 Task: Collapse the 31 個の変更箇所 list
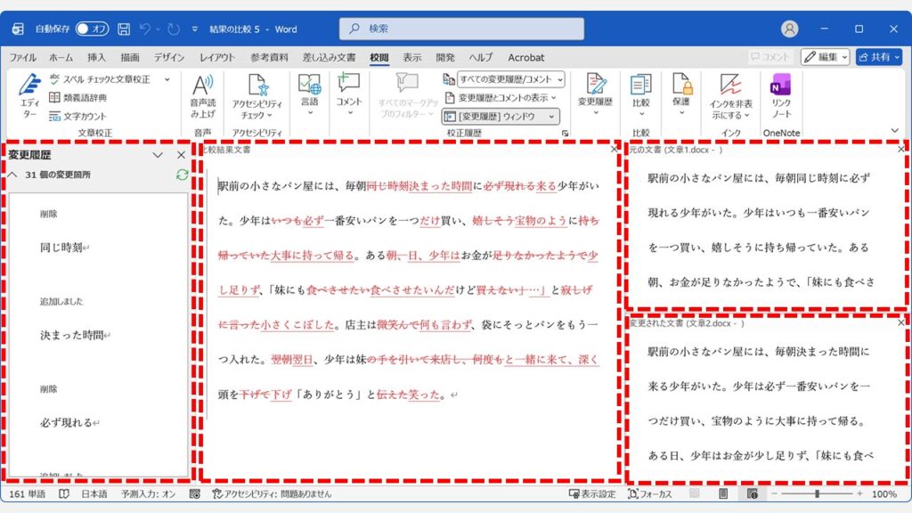click(x=11, y=173)
